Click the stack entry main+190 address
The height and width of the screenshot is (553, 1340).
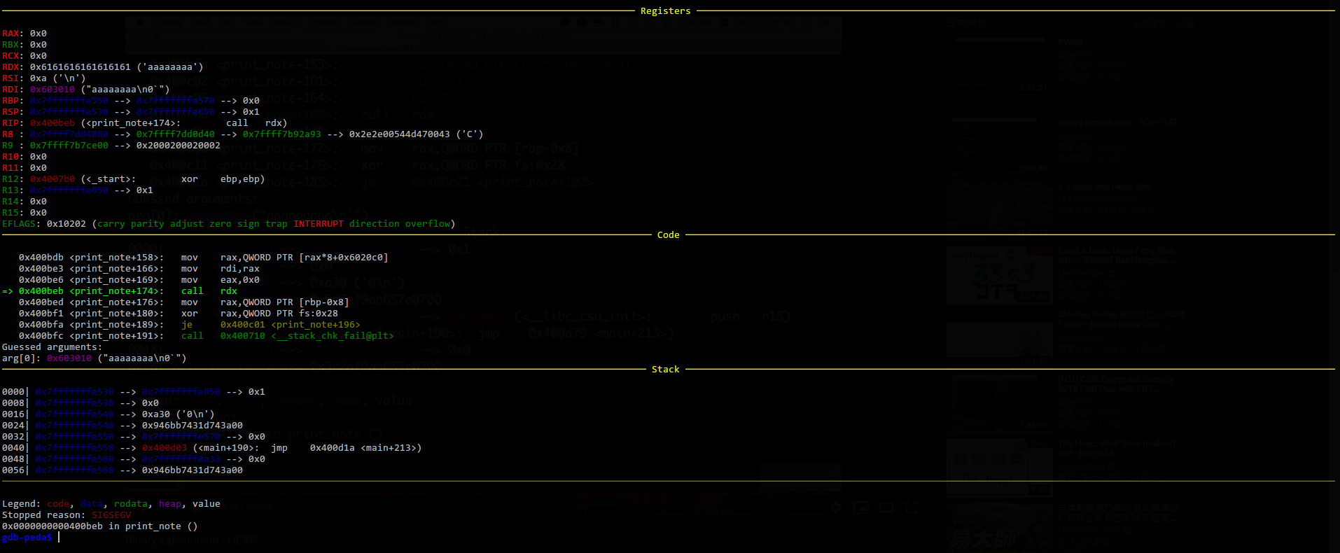click(164, 448)
